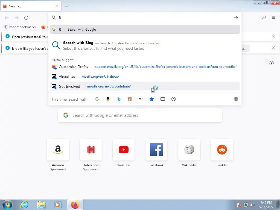The width and height of the screenshot is (280, 210).
Task: Search this time with DuckDuckGo icon
Action: coord(130,99)
